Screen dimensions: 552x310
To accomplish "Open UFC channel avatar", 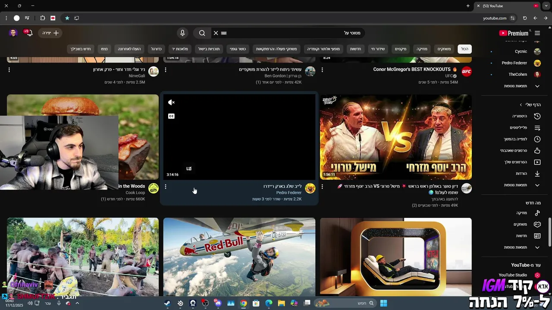I will (467, 71).
